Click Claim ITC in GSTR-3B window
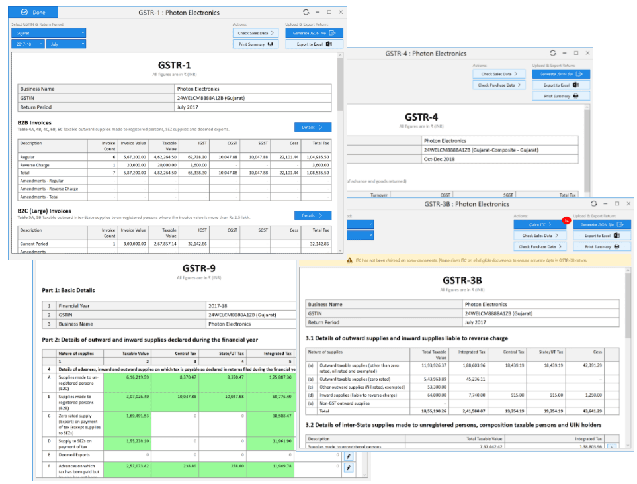The width and height of the screenshot is (637, 484). pyautogui.click(x=540, y=224)
